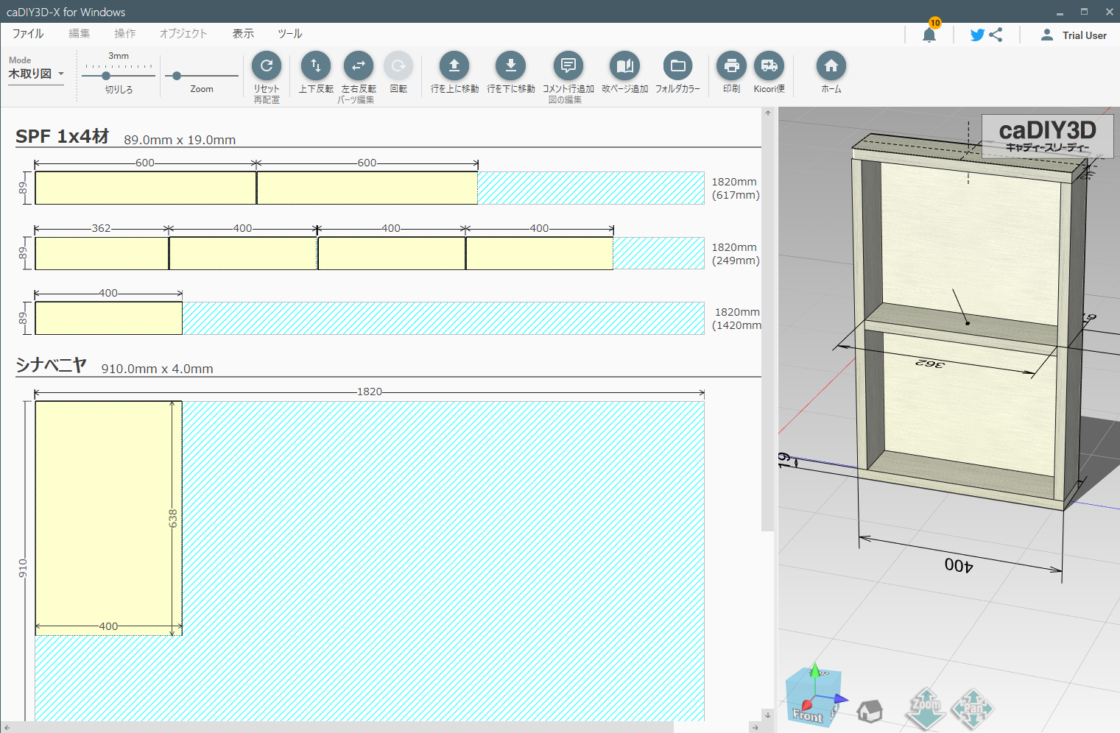This screenshot has height=733, width=1120.
Task: Click the 3D view home icon
Action: 870,711
